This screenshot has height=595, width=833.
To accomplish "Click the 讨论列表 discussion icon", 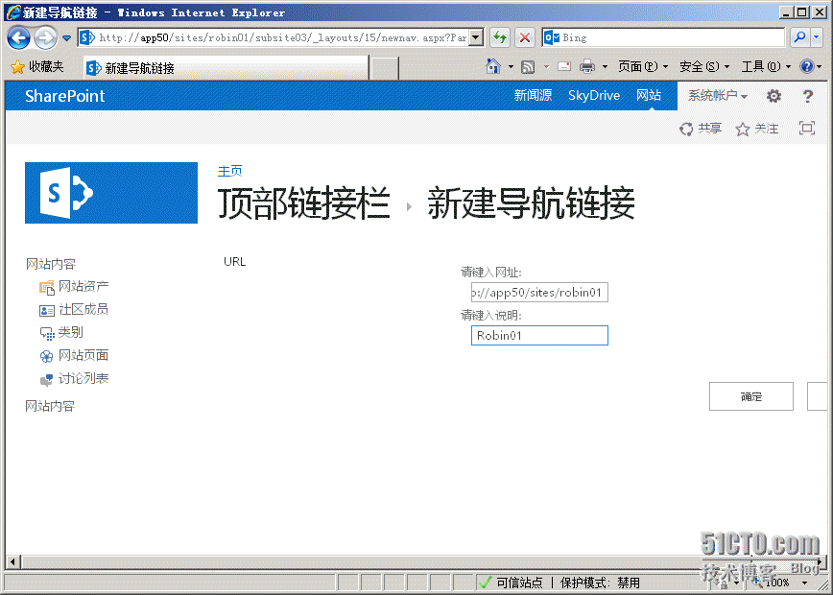I will (47, 380).
